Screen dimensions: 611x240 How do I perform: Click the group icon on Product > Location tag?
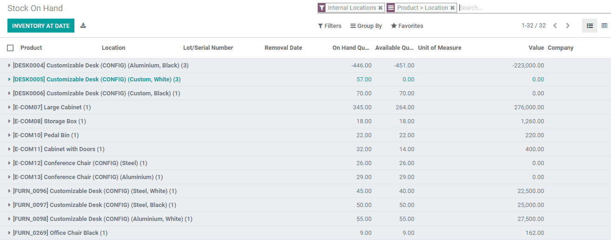tap(391, 8)
